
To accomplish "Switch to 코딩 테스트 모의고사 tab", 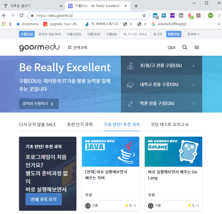I will (x=169, y=124).
